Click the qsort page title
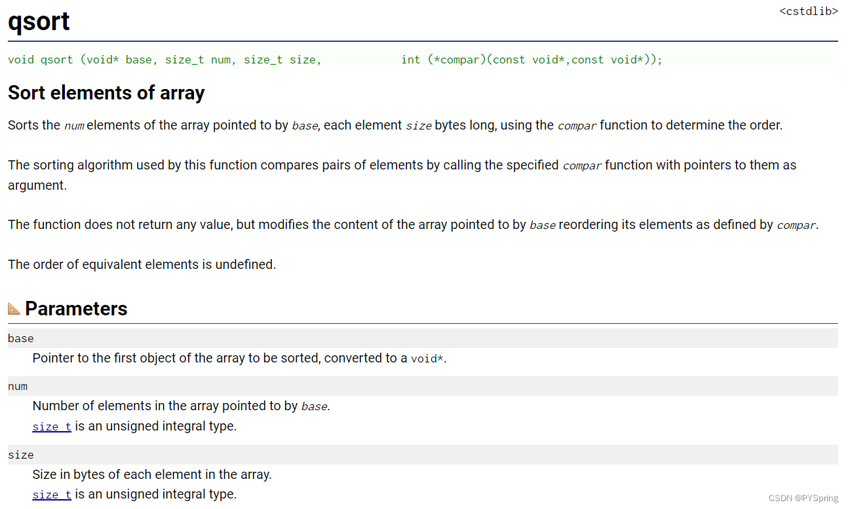 point(39,22)
